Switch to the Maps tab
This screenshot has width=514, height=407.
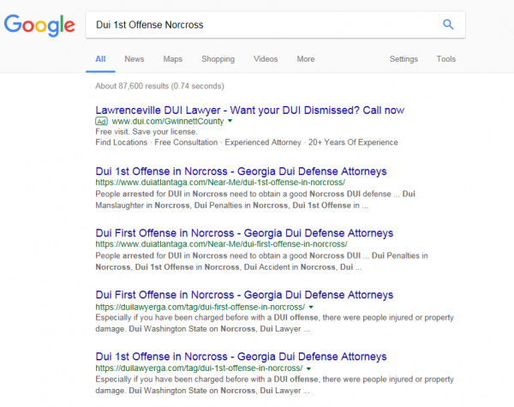[172, 59]
